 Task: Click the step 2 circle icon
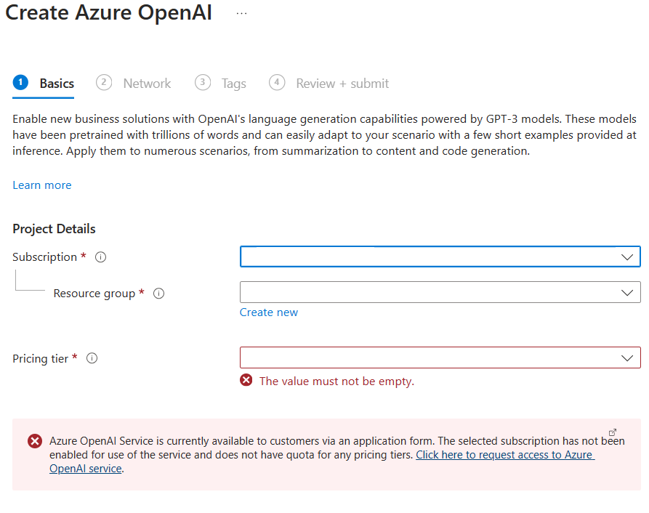point(104,82)
